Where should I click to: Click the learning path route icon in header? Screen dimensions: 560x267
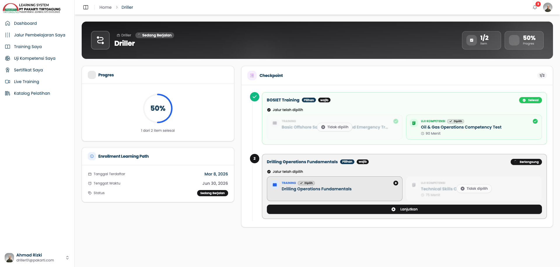[100, 40]
